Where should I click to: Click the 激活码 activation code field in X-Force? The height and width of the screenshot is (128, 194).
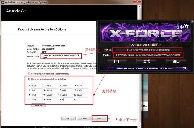[148, 55]
